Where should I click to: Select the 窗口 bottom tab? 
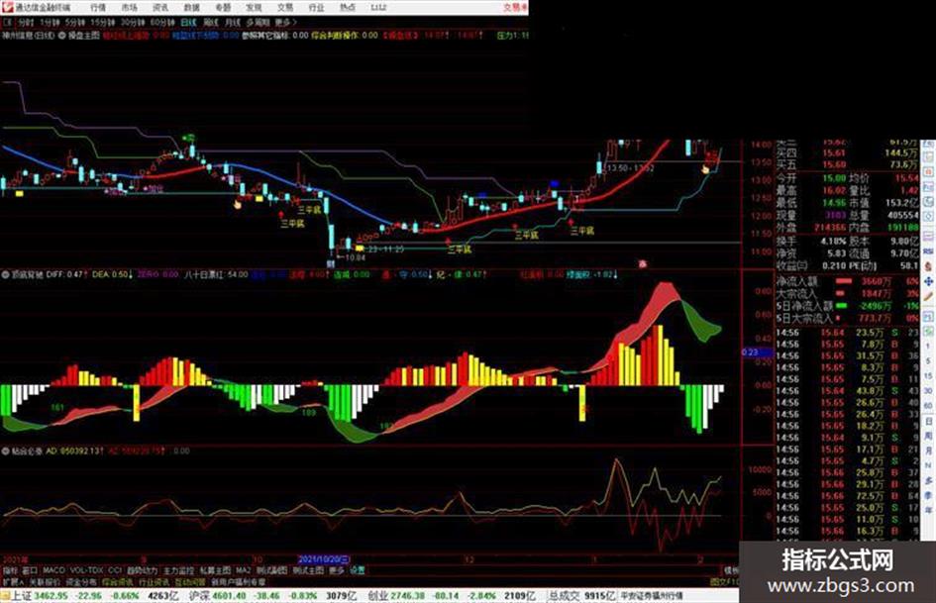[x=30, y=570]
